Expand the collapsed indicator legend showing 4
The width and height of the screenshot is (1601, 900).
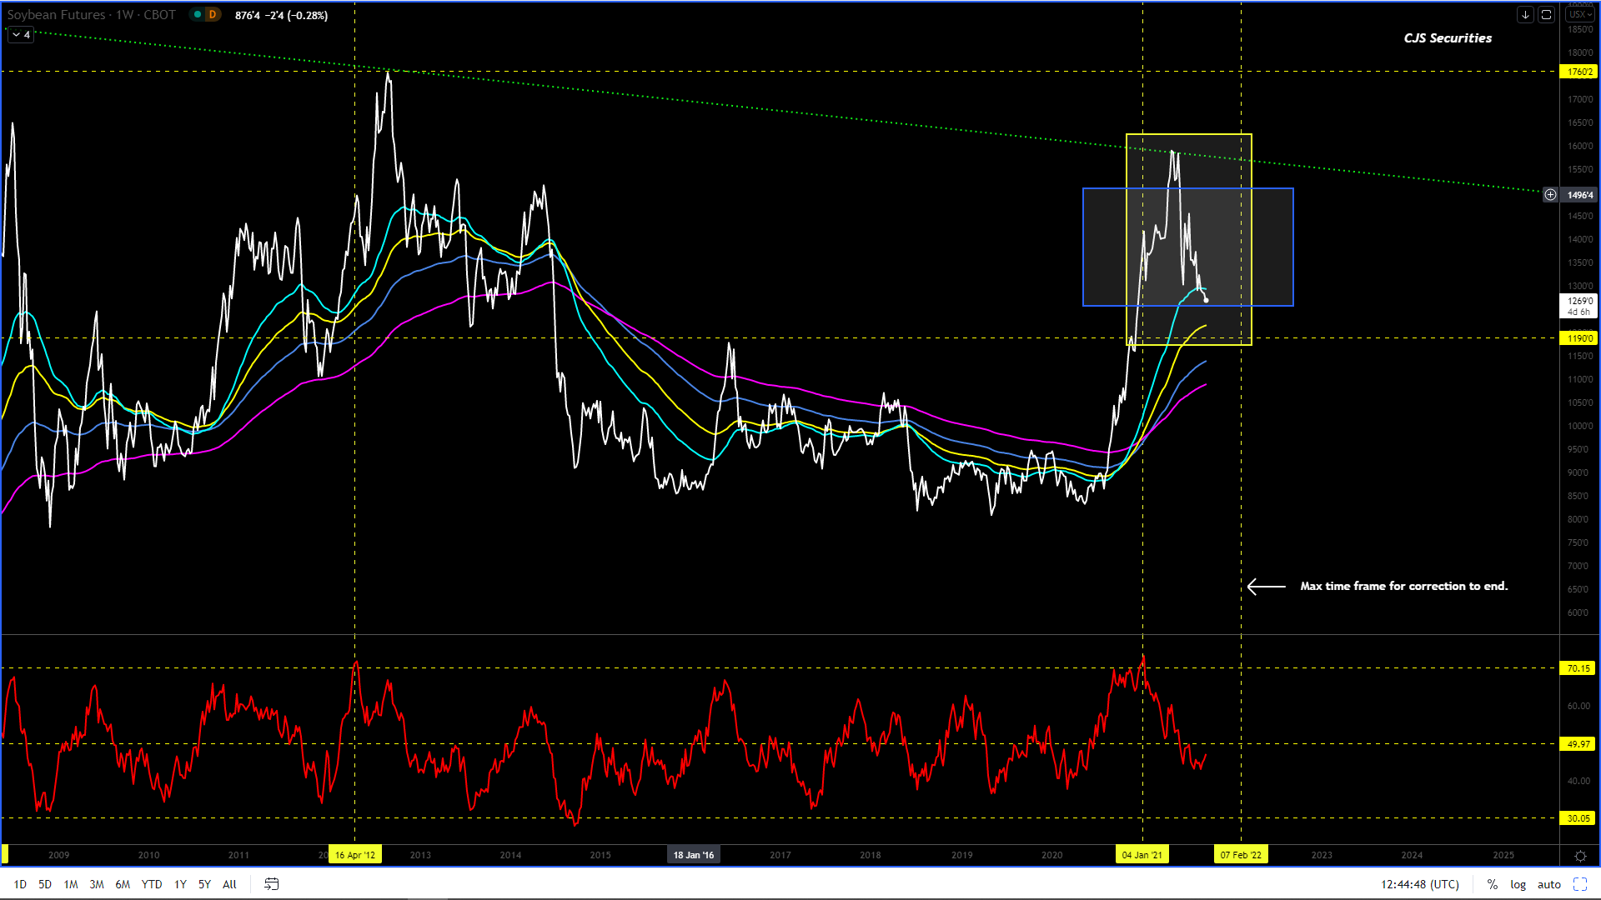(21, 35)
